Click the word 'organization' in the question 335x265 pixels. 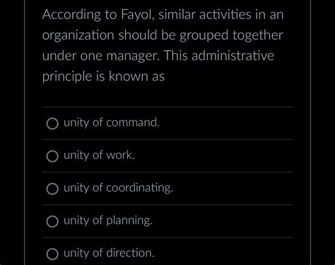78,36
